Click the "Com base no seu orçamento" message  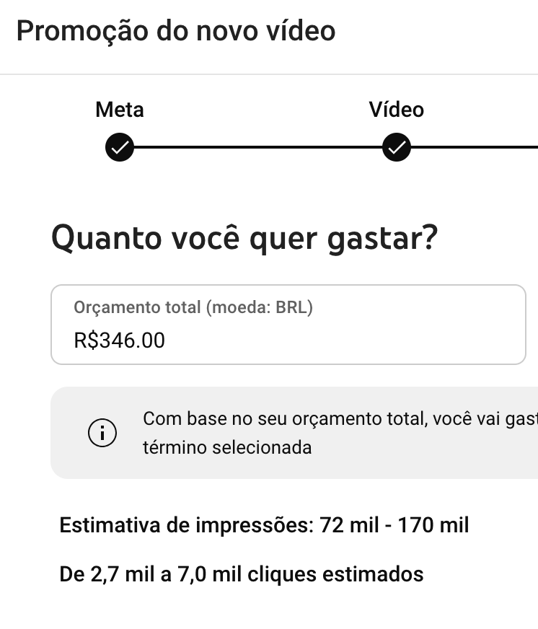(x=339, y=418)
